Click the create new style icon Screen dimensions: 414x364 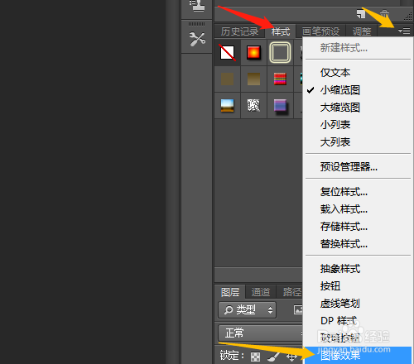click(360, 14)
